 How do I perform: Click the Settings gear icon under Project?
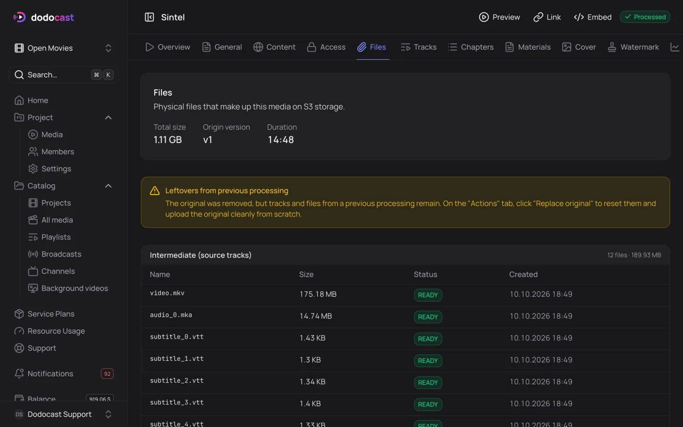click(x=33, y=169)
